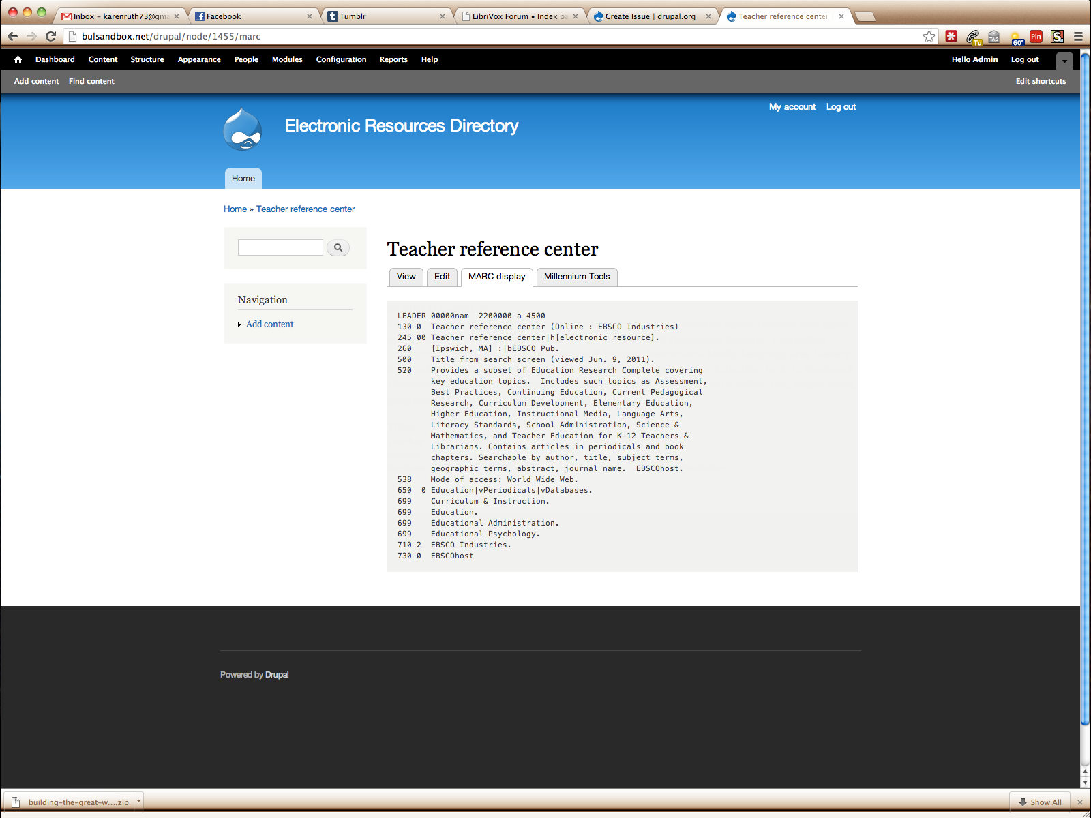Image resolution: width=1091 pixels, height=818 pixels.
Task: Switch to the Gmail Inbox tab
Action: [x=121, y=16]
